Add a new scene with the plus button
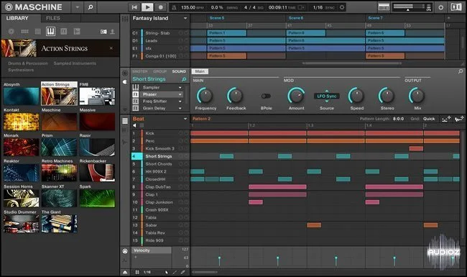 pyautogui.click(x=448, y=18)
